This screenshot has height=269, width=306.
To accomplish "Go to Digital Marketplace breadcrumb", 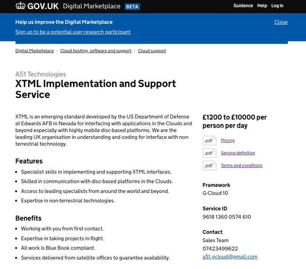I will (34, 51).
